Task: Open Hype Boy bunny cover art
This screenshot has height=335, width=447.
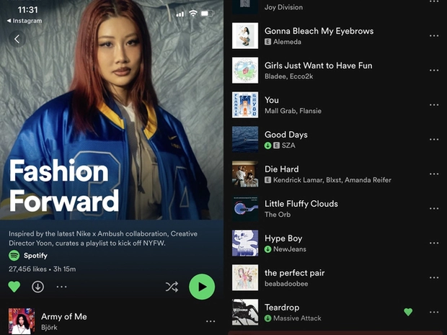Action: 245,243
